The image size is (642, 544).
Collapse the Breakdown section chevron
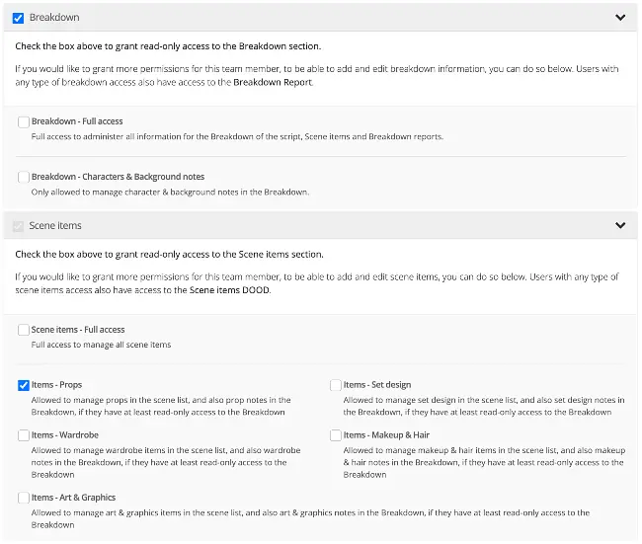[x=620, y=18]
